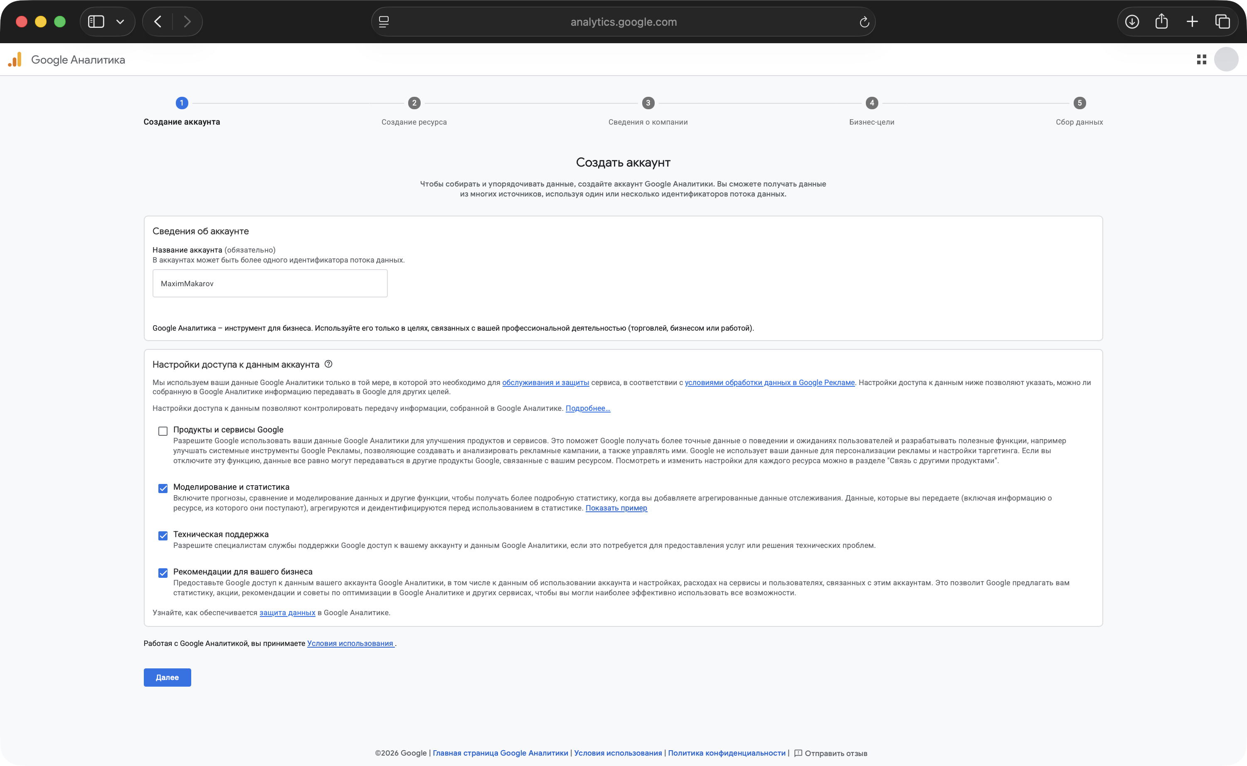This screenshot has height=766, width=1247.
Task: Open условиями обработки данных в Google Рекламе link
Action: click(769, 383)
